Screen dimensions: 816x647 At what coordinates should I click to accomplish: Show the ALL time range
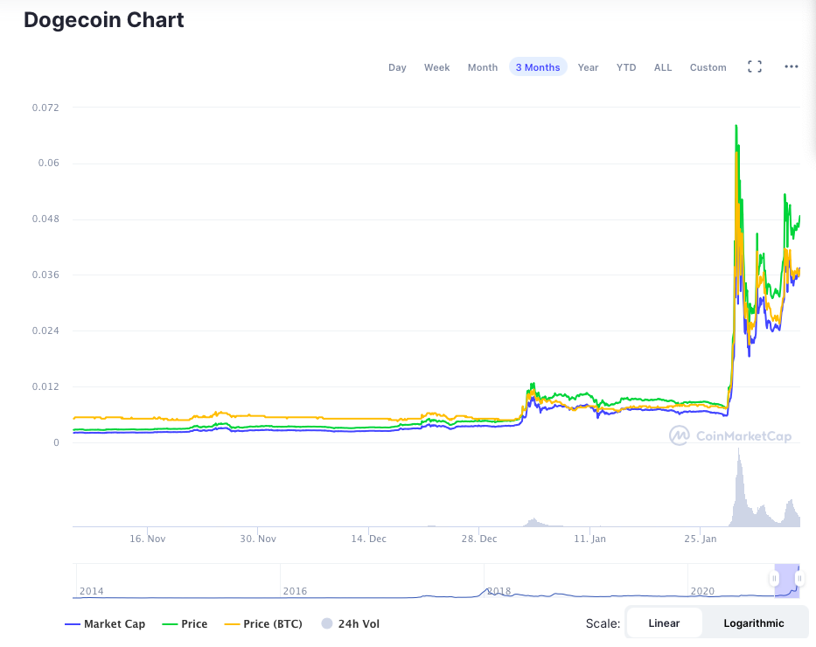[x=662, y=66]
